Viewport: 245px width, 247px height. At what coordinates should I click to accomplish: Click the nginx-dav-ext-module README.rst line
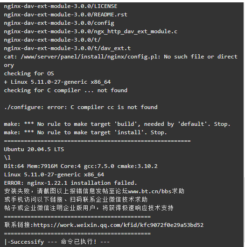[65, 15]
